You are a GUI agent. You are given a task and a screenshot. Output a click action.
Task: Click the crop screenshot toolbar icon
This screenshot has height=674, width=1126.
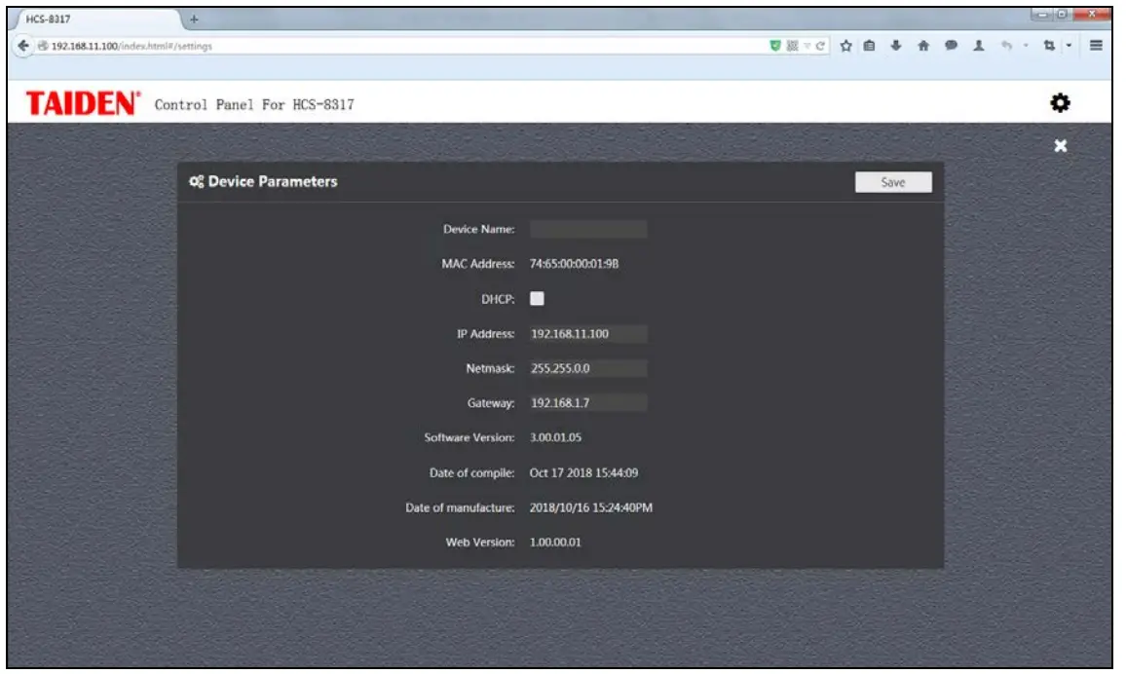(1049, 46)
